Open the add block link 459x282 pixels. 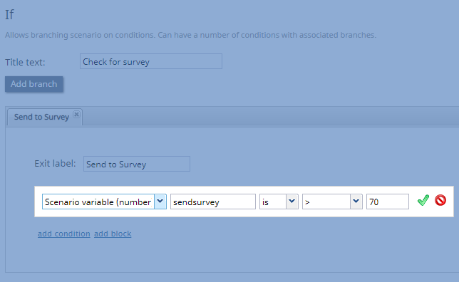[113, 234]
